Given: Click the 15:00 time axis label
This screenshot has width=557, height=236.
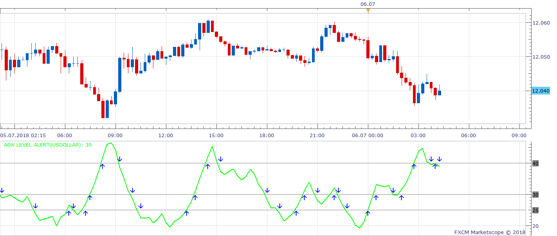Looking at the screenshot, I should click(x=216, y=136).
